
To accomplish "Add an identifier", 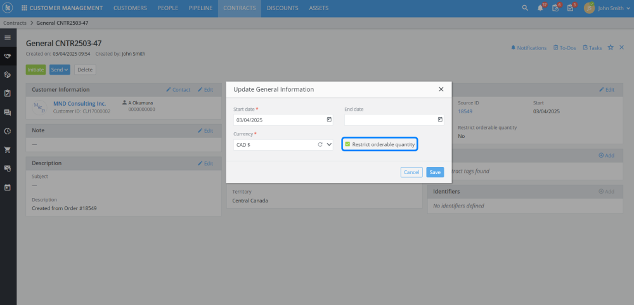I will [x=607, y=192].
